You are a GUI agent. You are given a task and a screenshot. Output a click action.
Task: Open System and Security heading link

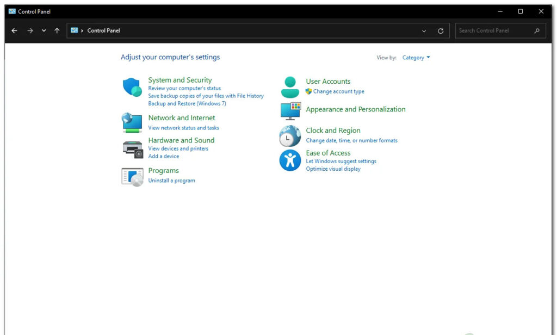pyautogui.click(x=180, y=80)
